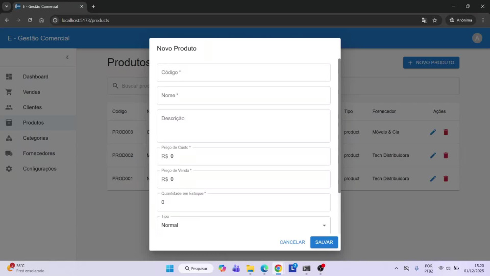Navigate to Fornecedores in the sidebar

[39, 153]
